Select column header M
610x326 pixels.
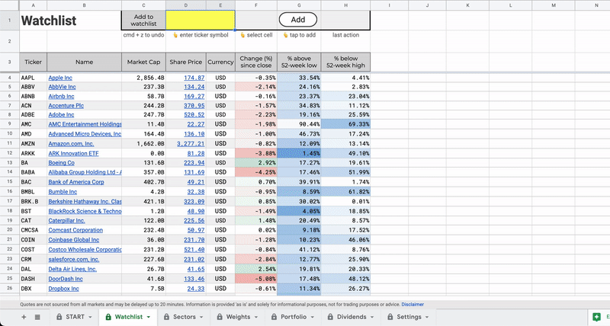pos(554,5)
